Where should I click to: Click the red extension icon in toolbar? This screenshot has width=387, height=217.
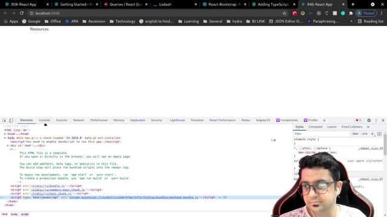click(294, 13)
